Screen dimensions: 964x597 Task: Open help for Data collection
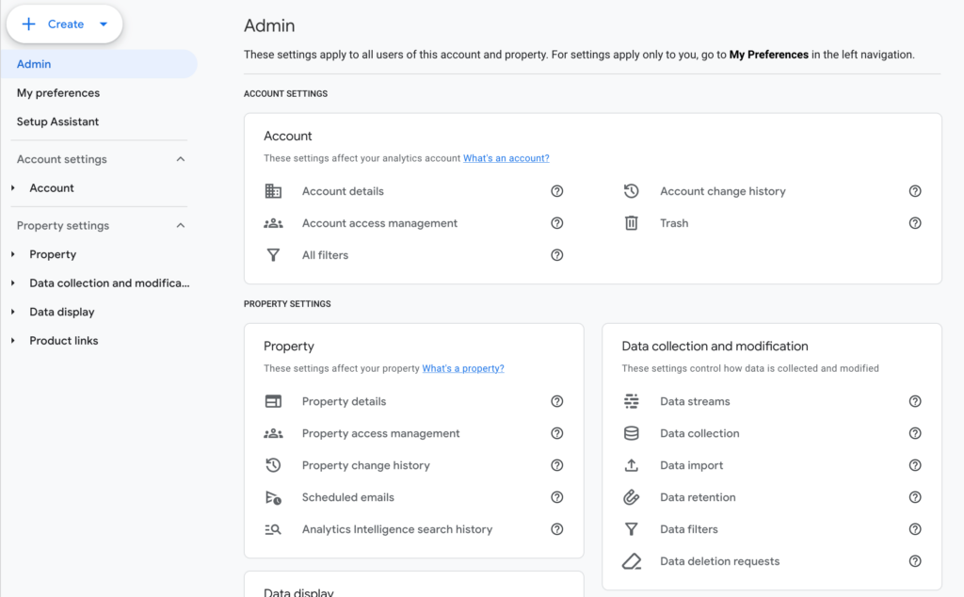915,433
